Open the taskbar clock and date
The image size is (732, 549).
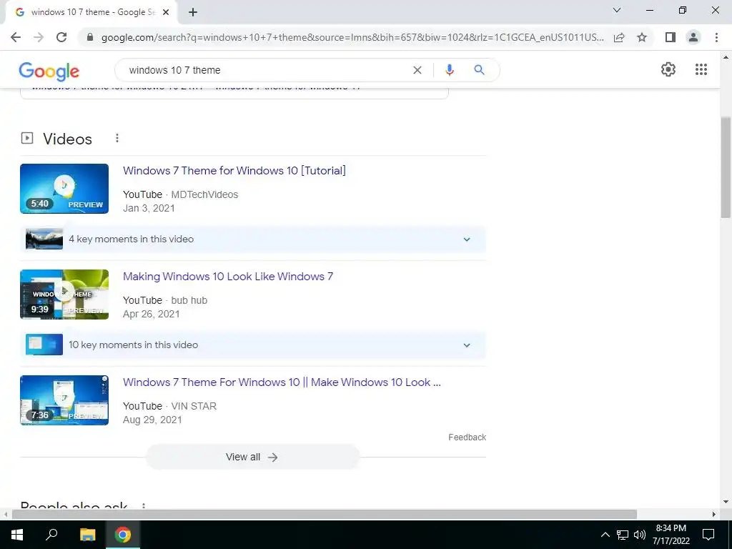click(671, 535)
